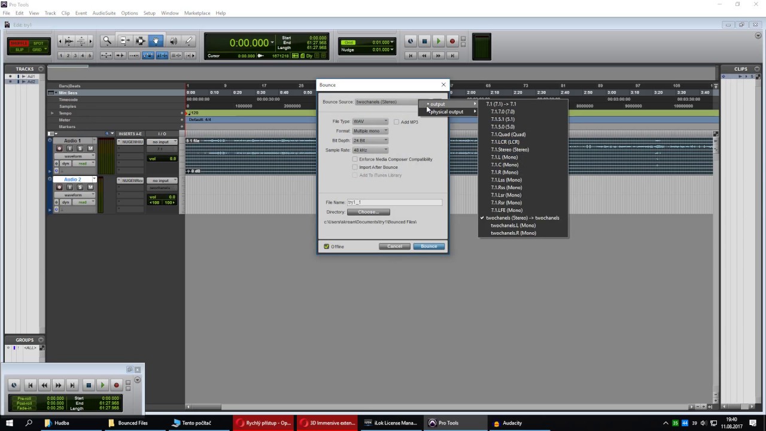Open the Sample Rate 48 kHz dropdown
This screenshot has width=766, height=431.
click(x=370, y=150)
